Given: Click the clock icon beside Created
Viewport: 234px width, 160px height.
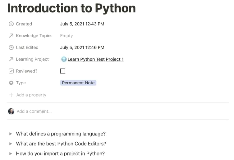Looking at the screenshot, I should click(x=11, y=24).
